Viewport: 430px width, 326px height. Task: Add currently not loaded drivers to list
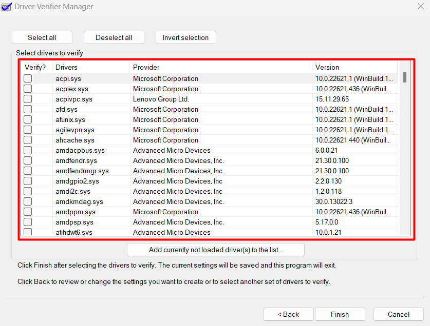(x=215, y=250)
